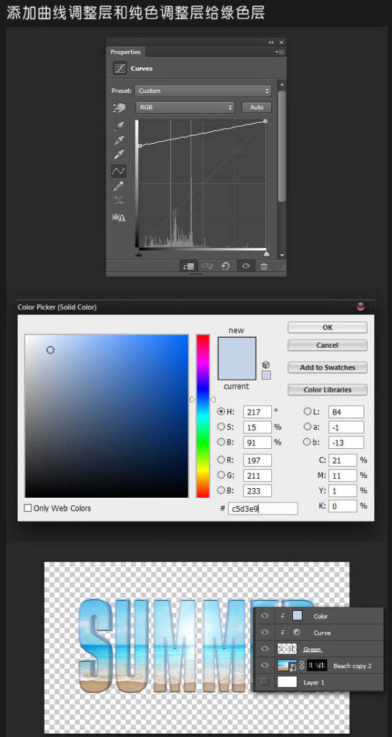
Task: Open the Properties panel flyout menu
Action: coord(280,52)
